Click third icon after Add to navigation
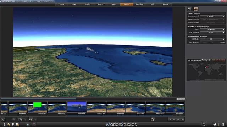The width and height of the screenshot is (227, 127). coord(209,60)
